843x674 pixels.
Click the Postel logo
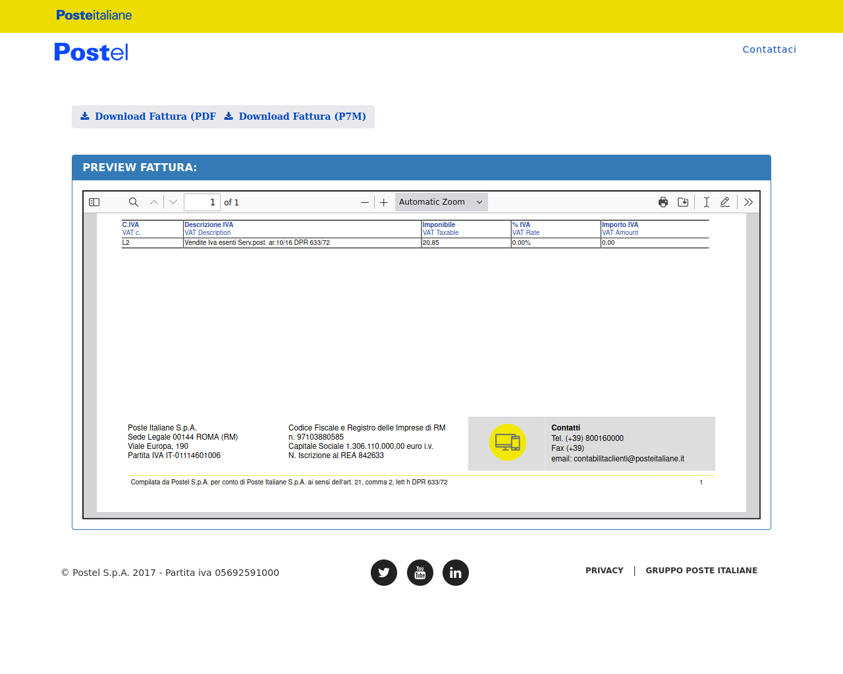pyautogui.click(x=91, y=52)
